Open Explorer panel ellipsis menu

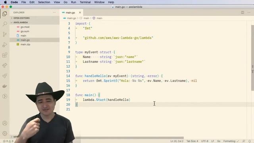54,12
